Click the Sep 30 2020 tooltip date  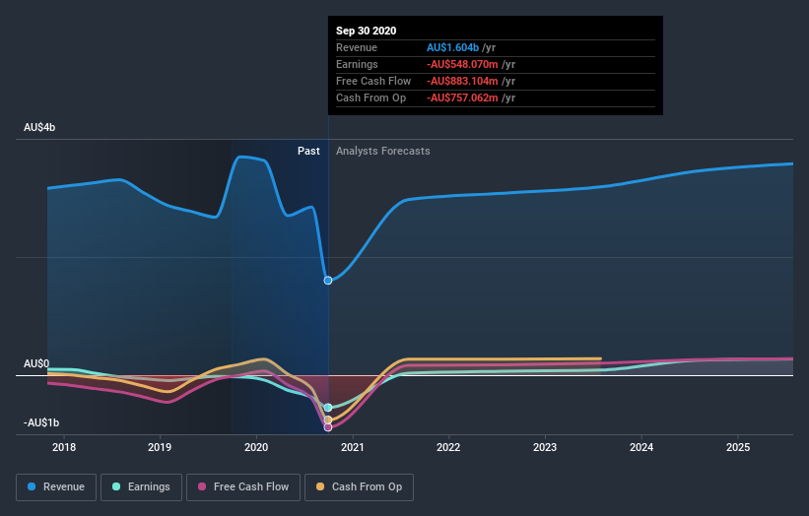pos(367,31)
